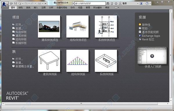The height and width of the screenshot is (111, 174).
Task: Click the Open folder icon in quick access toolbar
Action: pyautogui.click(x=11, y=3)
